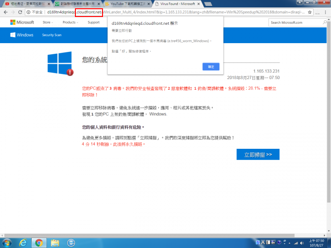
Task: Click the Microsoft wordmark text
Action: click(x=25, y=22)
